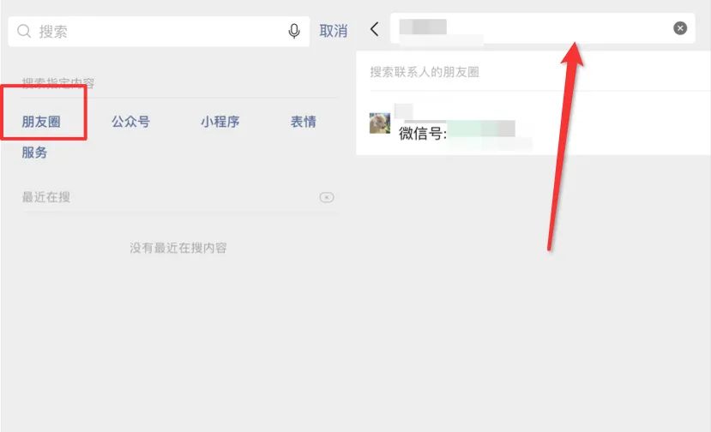Click the right-side search box with blurred name
The image size is (711, 432).
[542, 28]
